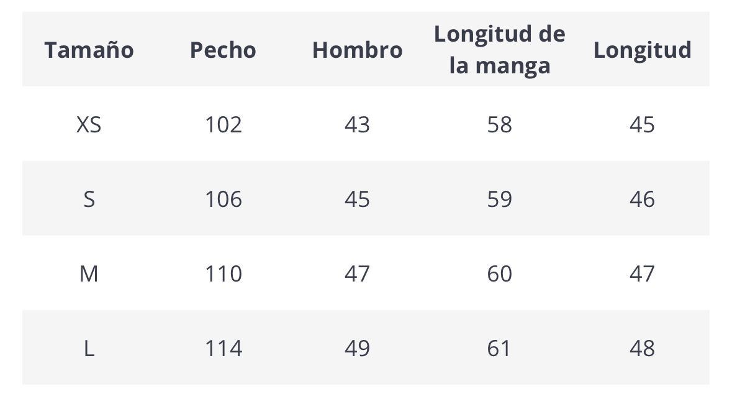Screen dimensions: 732x399
Task: Select the L size row label
Action: point(89,349)
